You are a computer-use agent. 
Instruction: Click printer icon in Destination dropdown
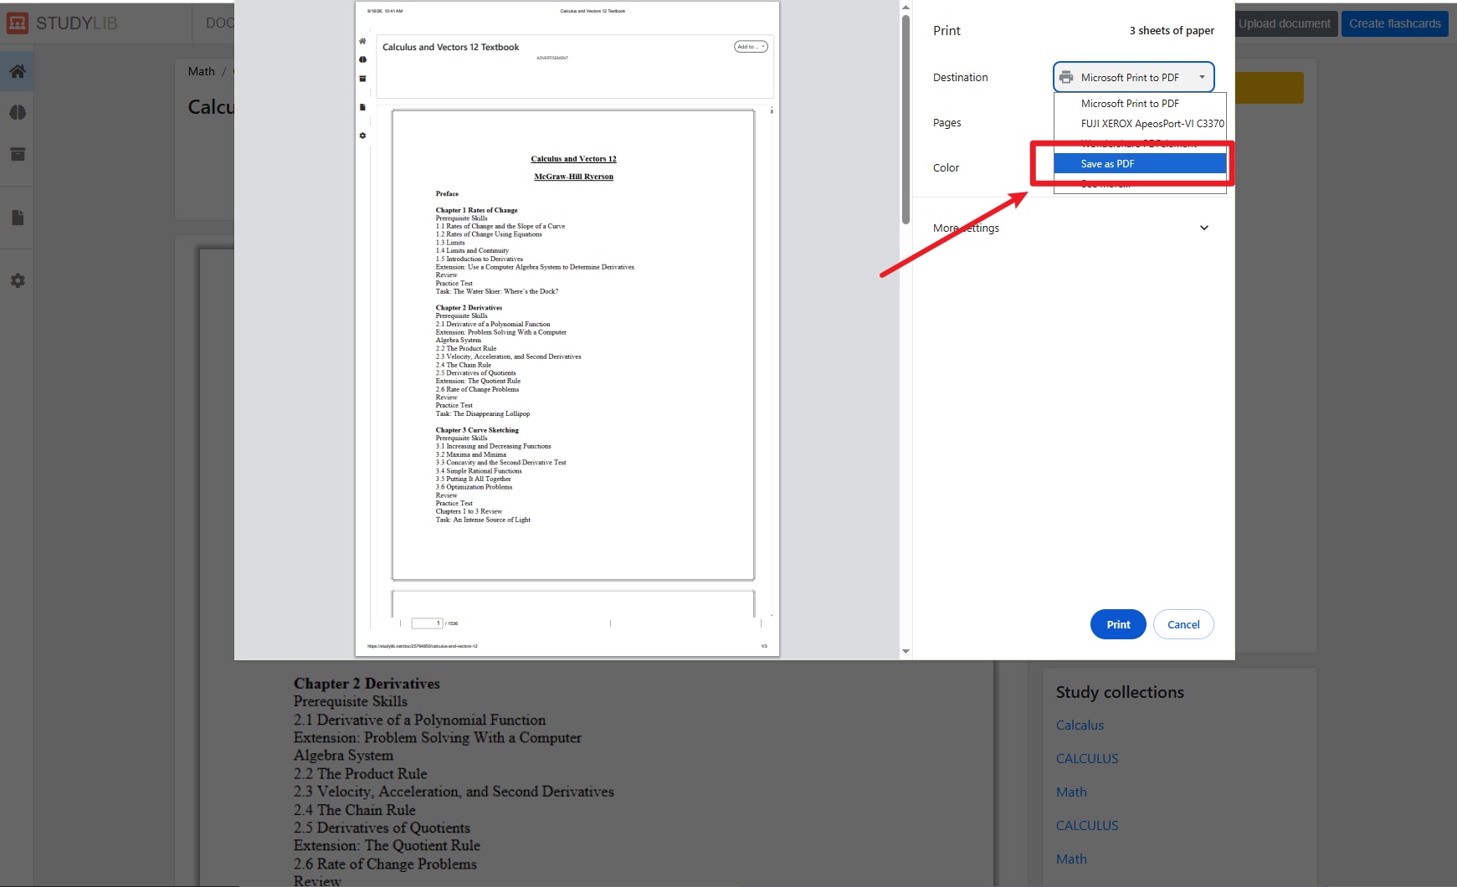tap(1066, 77)
